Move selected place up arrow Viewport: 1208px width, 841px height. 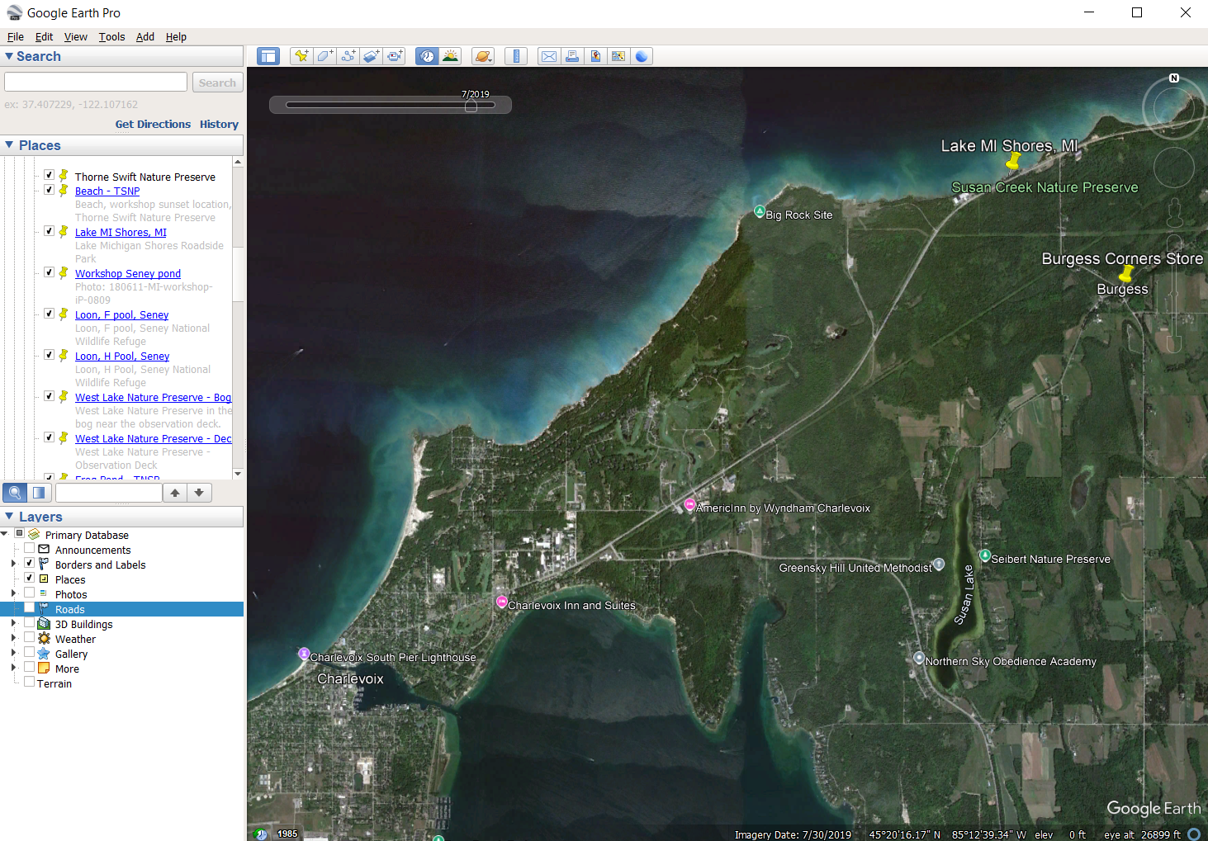(x=175, y=493)
